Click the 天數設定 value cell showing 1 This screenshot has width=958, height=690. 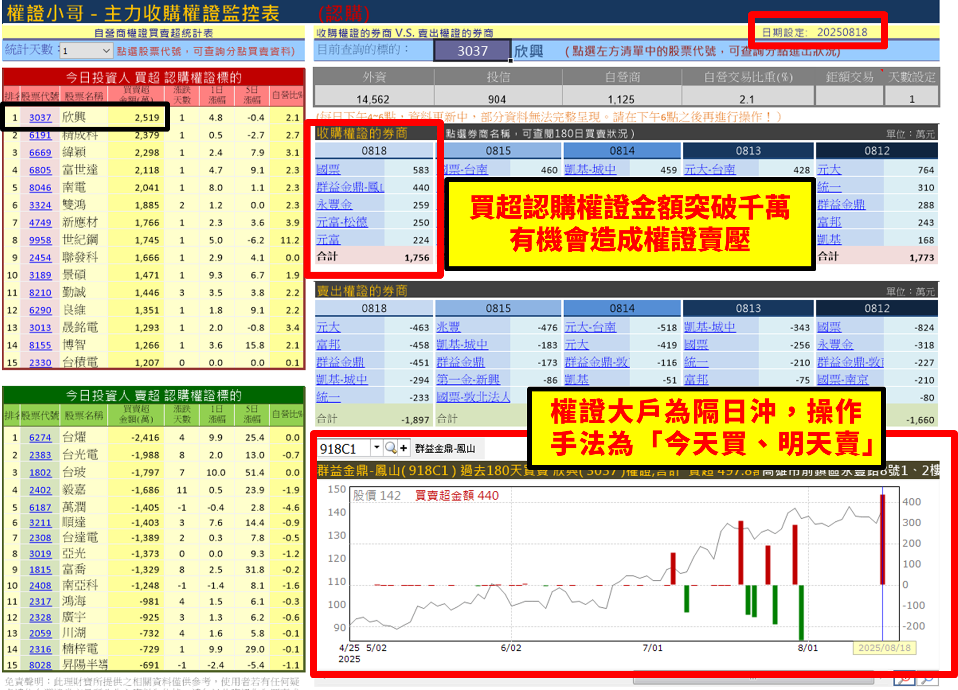(x=911, y=99)
